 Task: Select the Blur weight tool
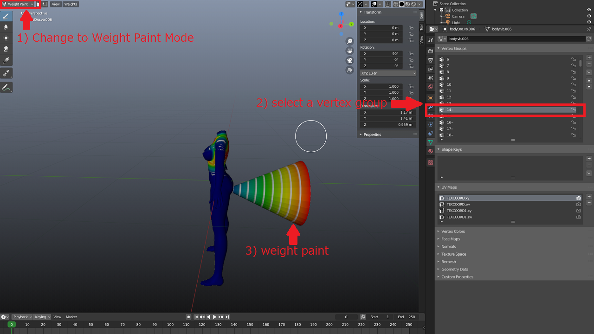coord(6,27)
